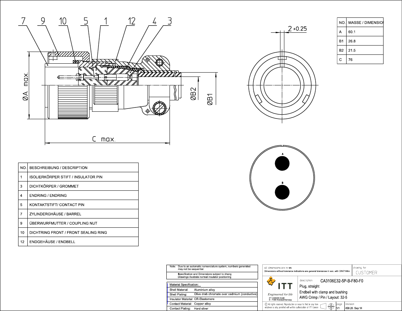Select callout number 9 on drawing
The height and width of the screenshot is (311, 402).
pos(43,21)
